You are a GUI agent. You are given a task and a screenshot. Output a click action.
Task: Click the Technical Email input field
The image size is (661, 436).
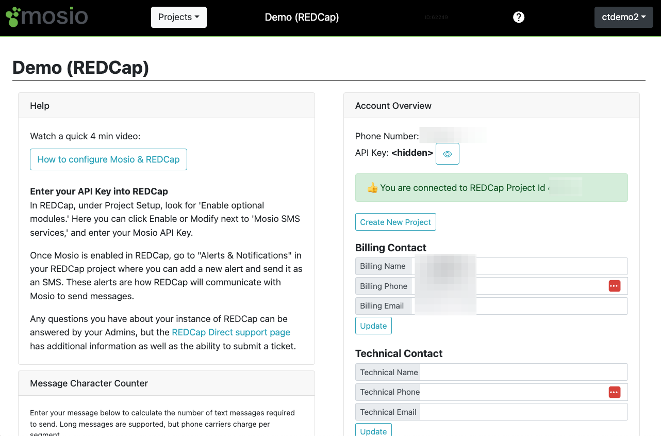[523, 412]
